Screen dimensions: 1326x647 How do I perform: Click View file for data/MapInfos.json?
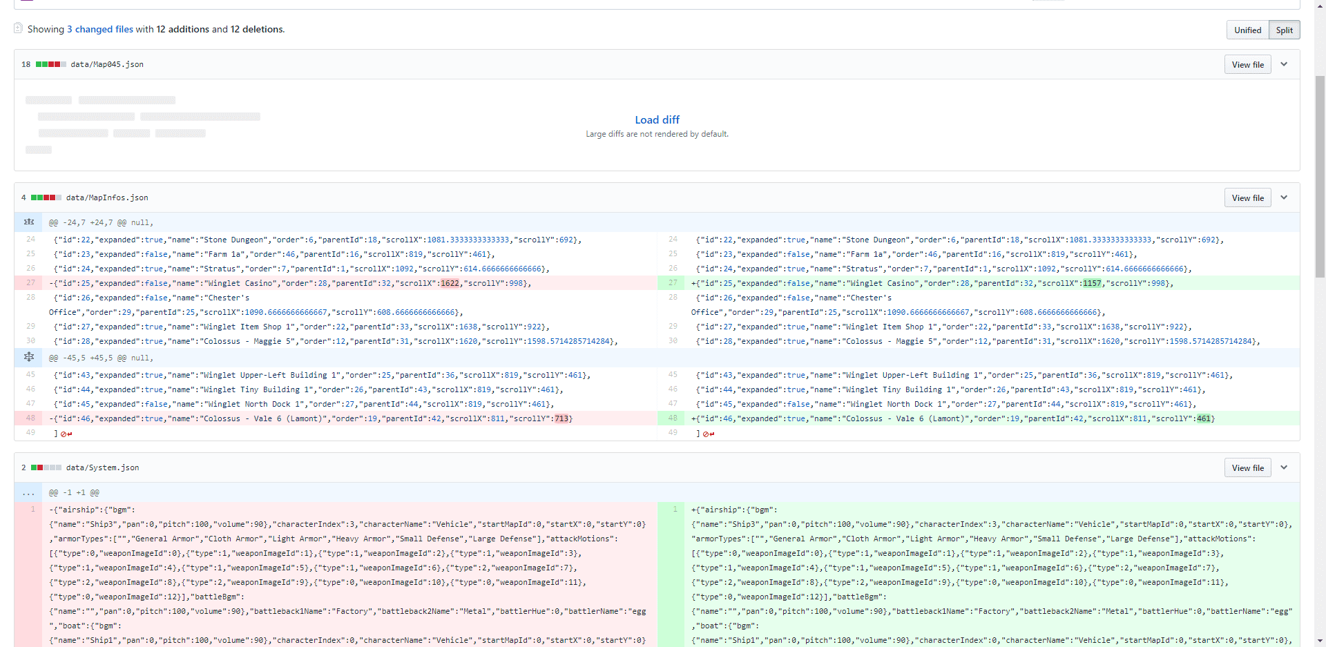1247,197
